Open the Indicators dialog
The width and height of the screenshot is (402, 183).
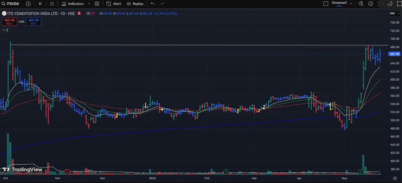73,4
